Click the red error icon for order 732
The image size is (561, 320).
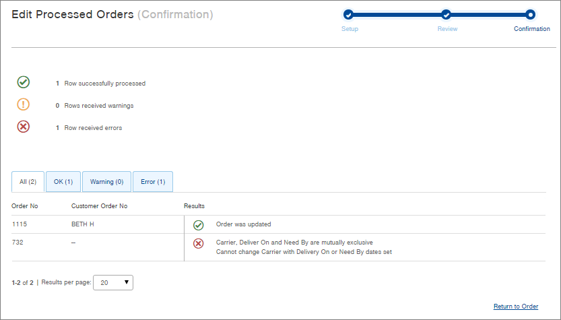199,243
